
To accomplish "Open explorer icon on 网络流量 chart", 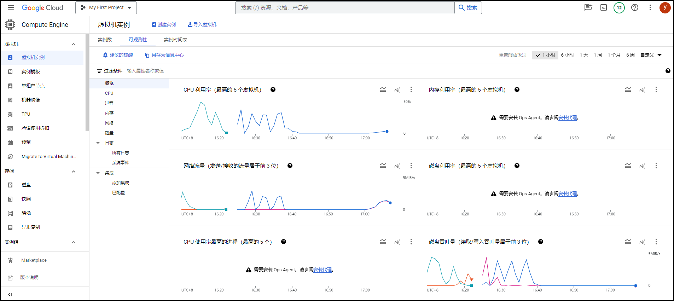I will (397, 166).
